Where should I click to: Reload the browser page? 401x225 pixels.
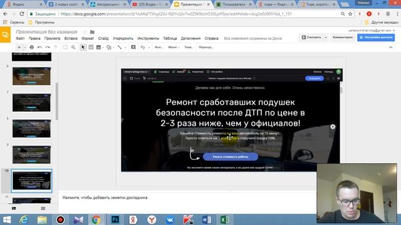(x=22, y=14)
